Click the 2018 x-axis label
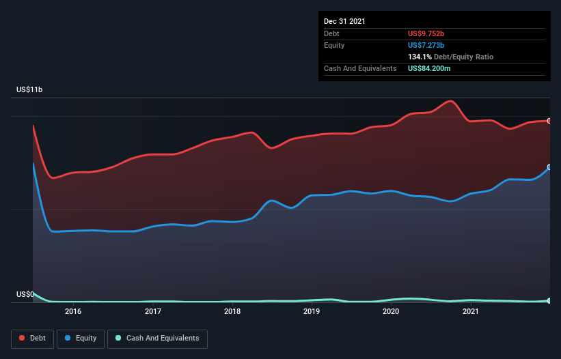Viewport: 561px width, 359px height. point(232,311)
